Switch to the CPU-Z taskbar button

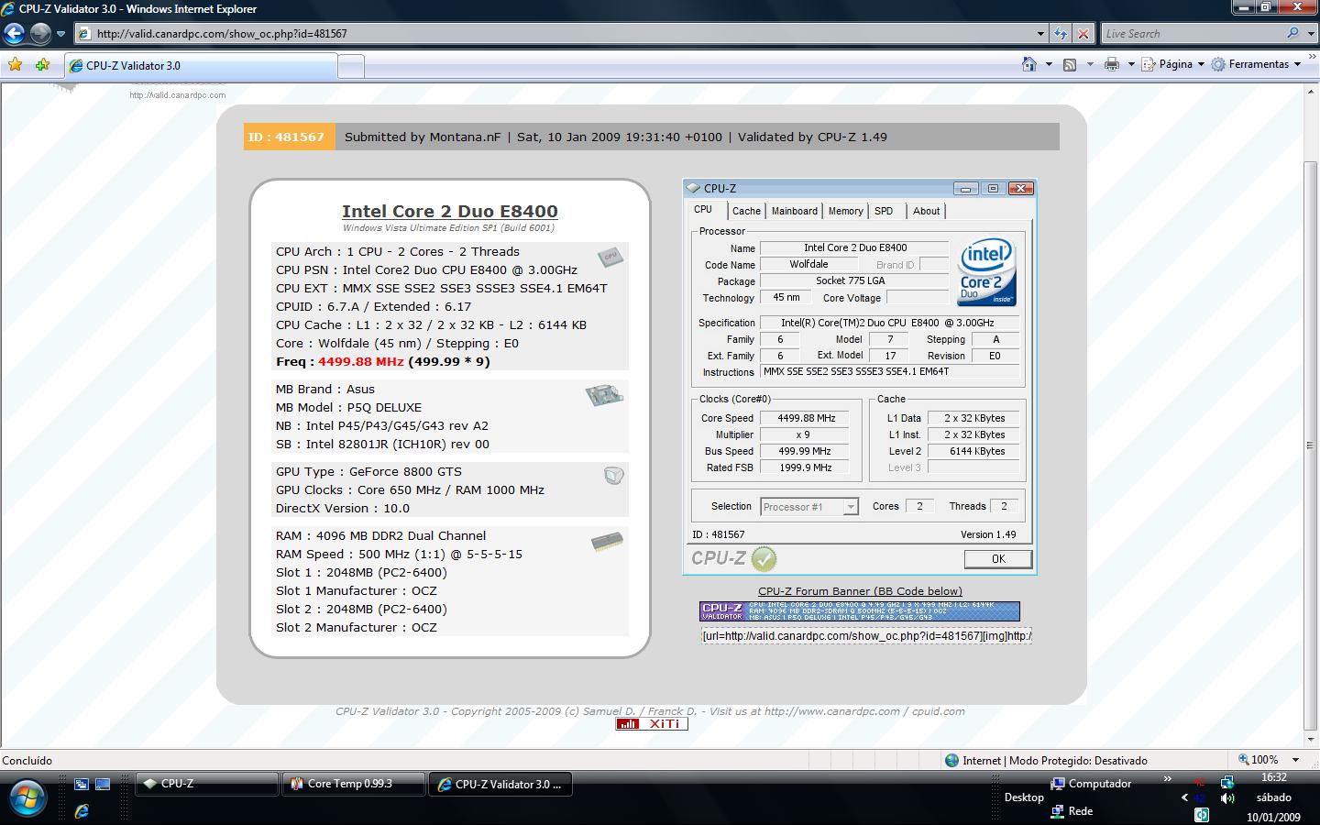(206, 784)
